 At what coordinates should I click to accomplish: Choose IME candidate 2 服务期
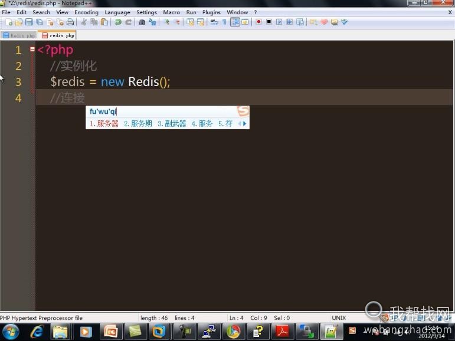click(138, 124)
